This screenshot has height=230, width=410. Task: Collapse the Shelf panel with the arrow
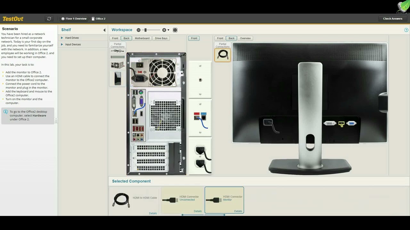(x=104, y=30)
